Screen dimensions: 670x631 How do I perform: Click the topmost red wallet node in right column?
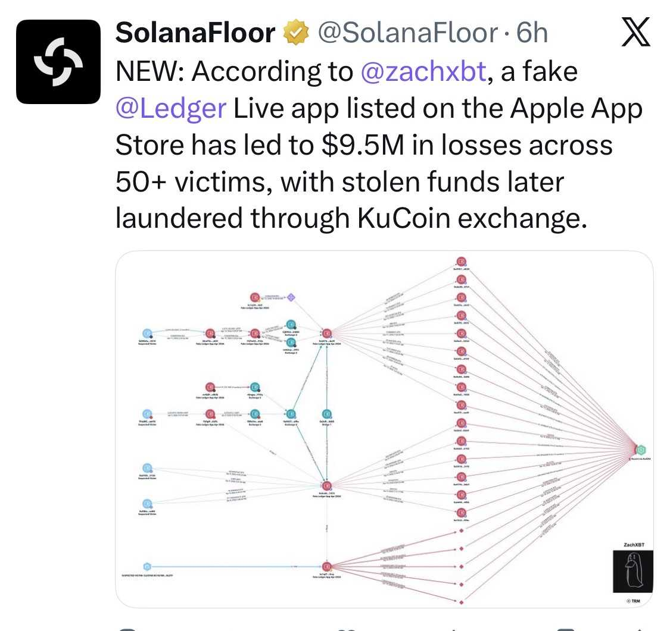[461, 262]
